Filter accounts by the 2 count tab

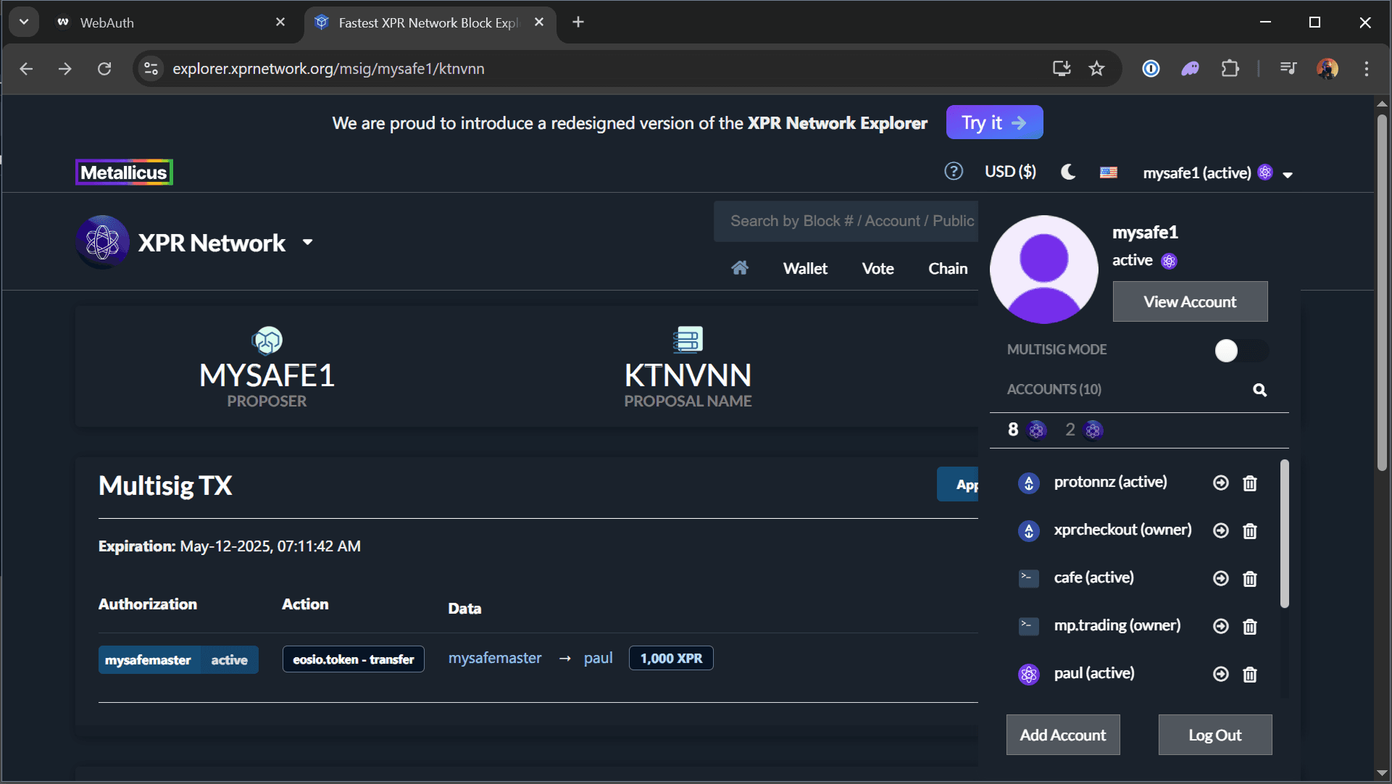[1083, 430]
